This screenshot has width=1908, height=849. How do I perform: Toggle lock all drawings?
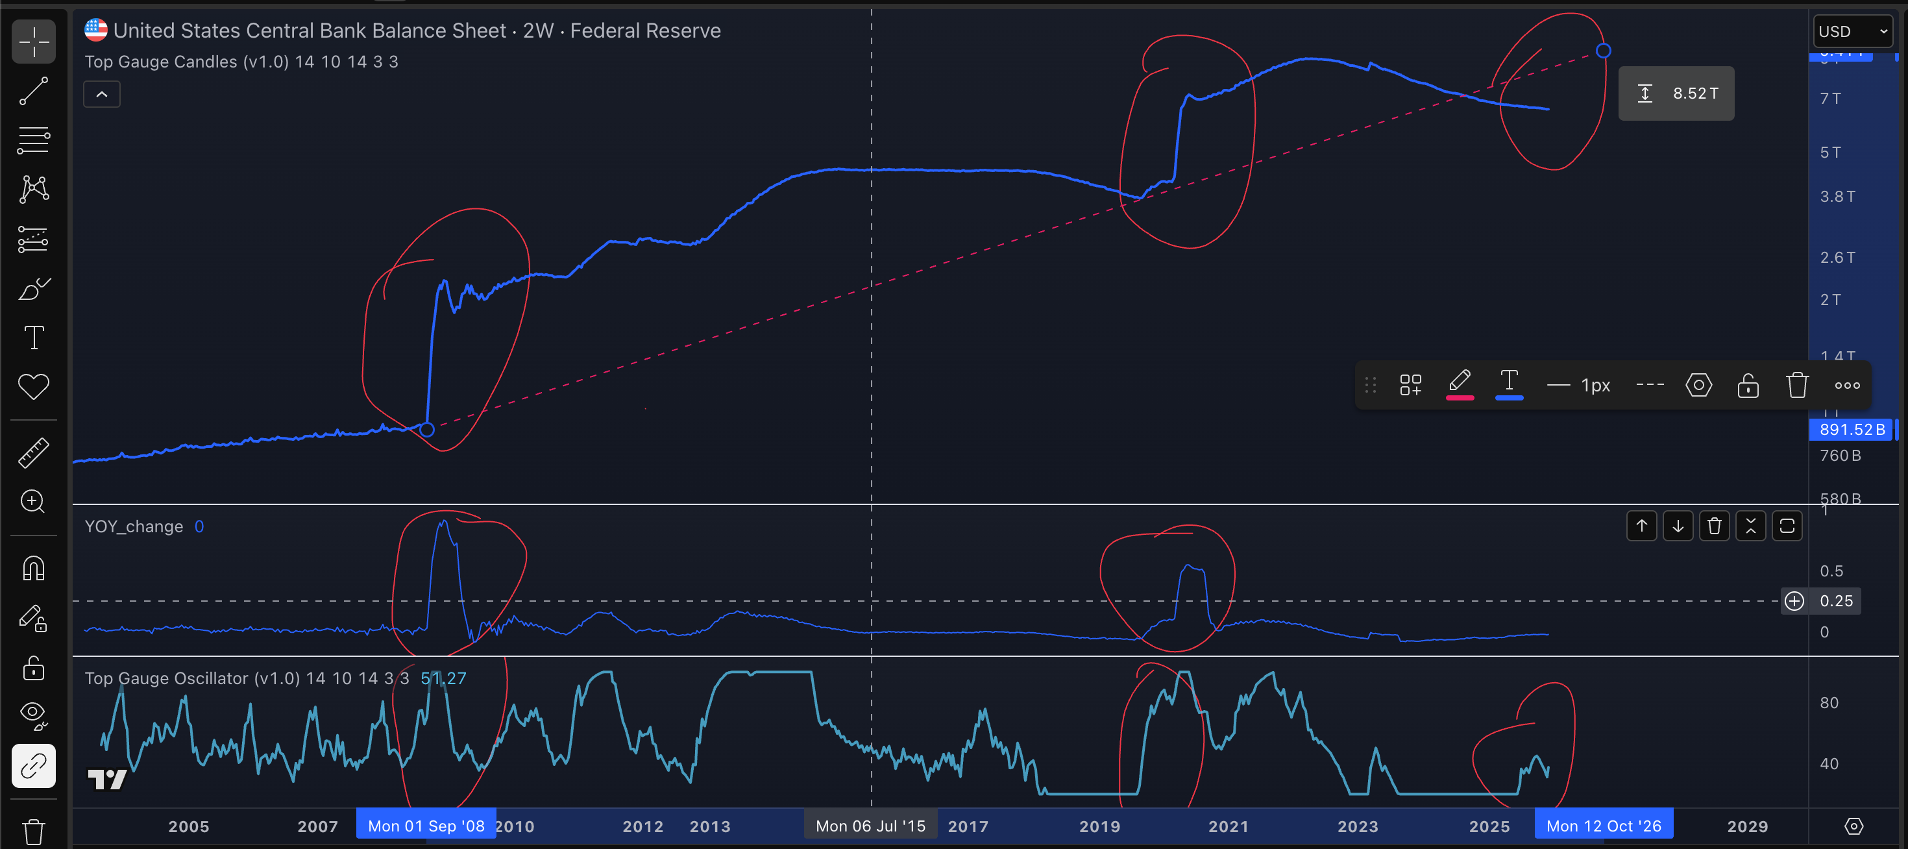[x=33, y=667]
